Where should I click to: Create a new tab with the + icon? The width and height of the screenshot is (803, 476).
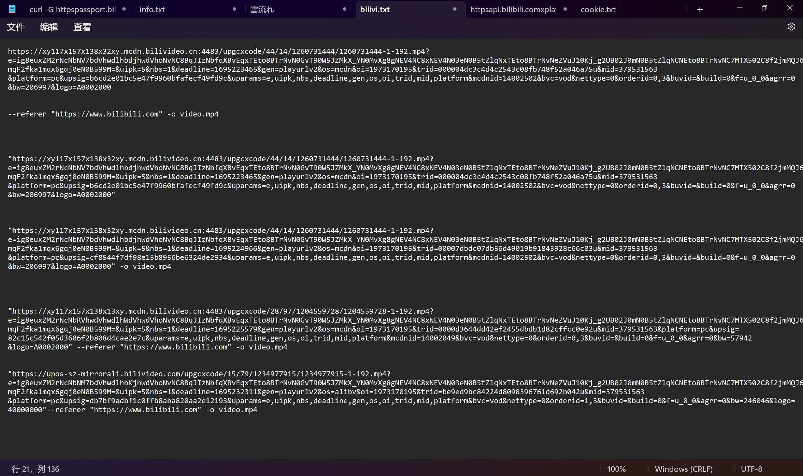pos(699,9)
